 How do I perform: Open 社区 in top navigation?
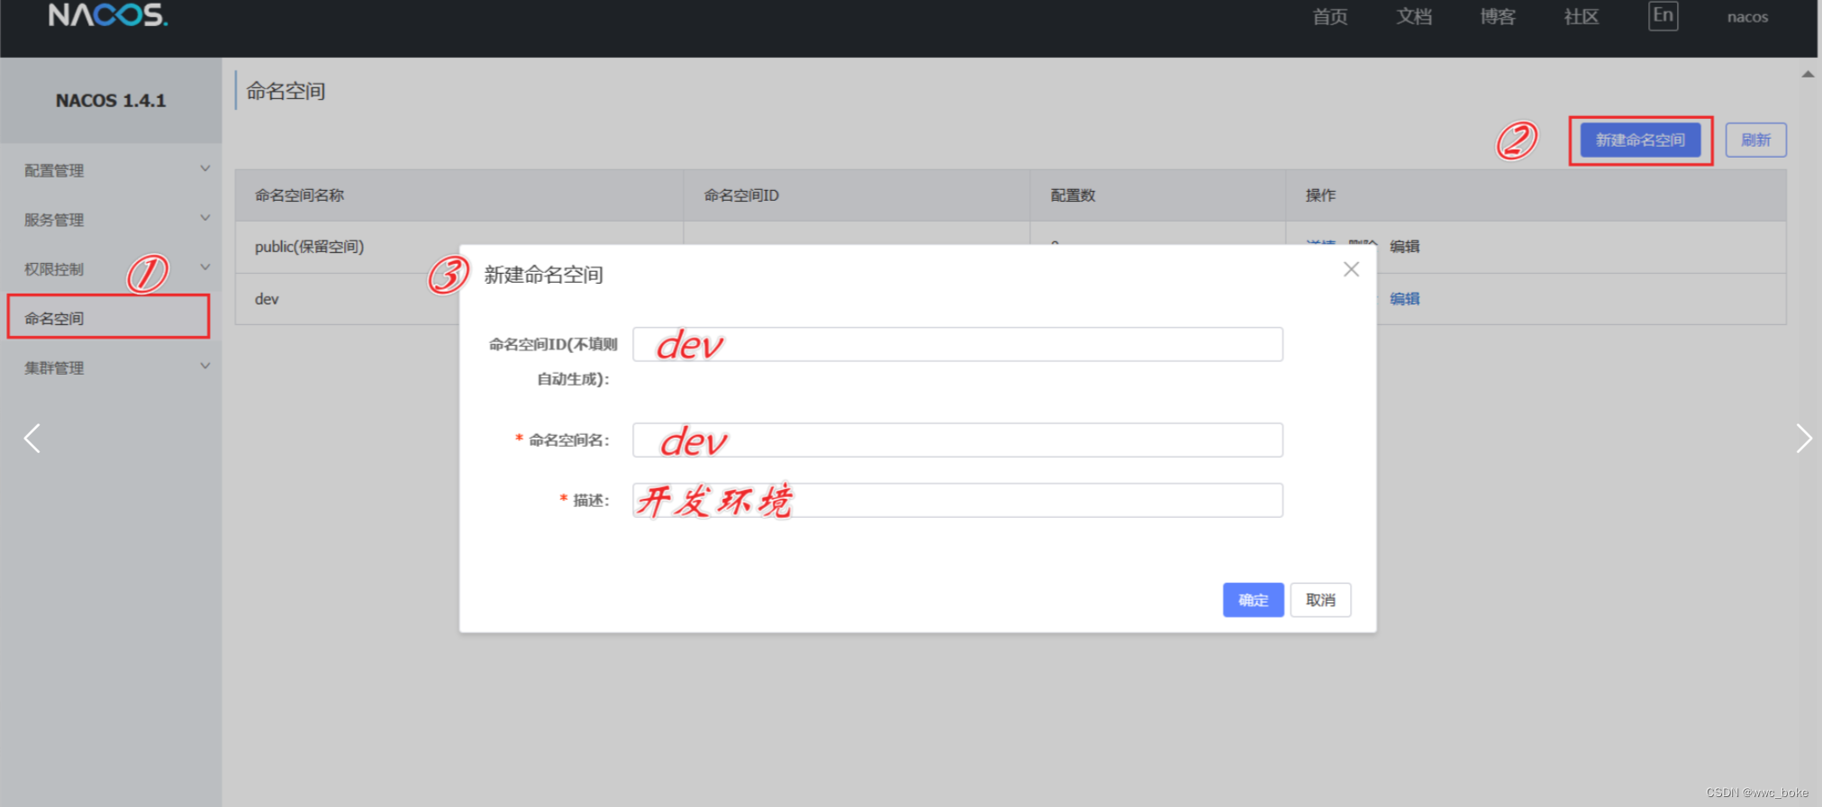[x=1581, y=17]
